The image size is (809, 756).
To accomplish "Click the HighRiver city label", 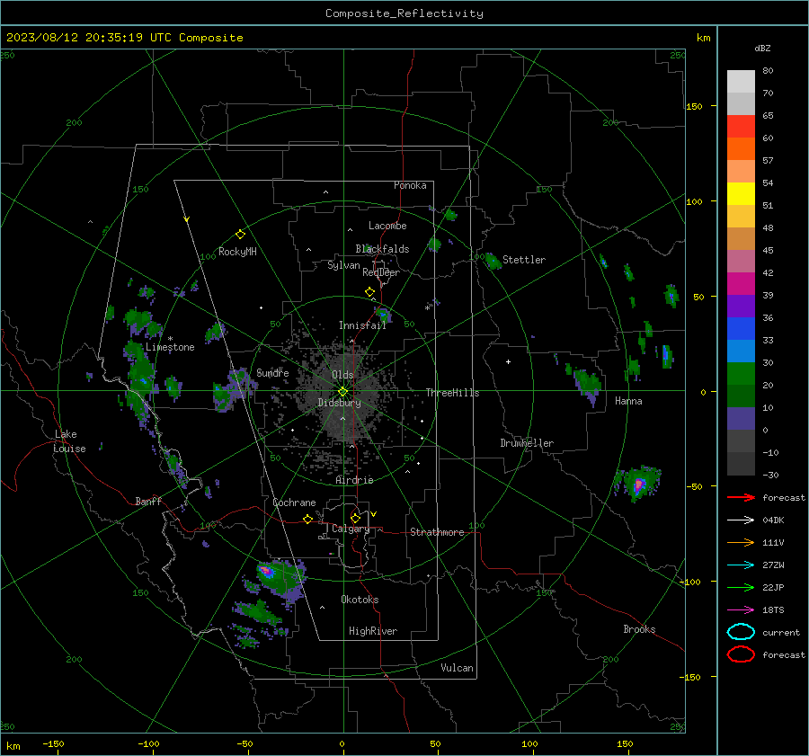I will coord(373,631).
